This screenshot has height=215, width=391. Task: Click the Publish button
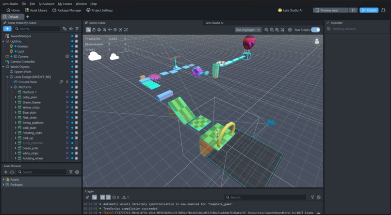pos(369,10)
